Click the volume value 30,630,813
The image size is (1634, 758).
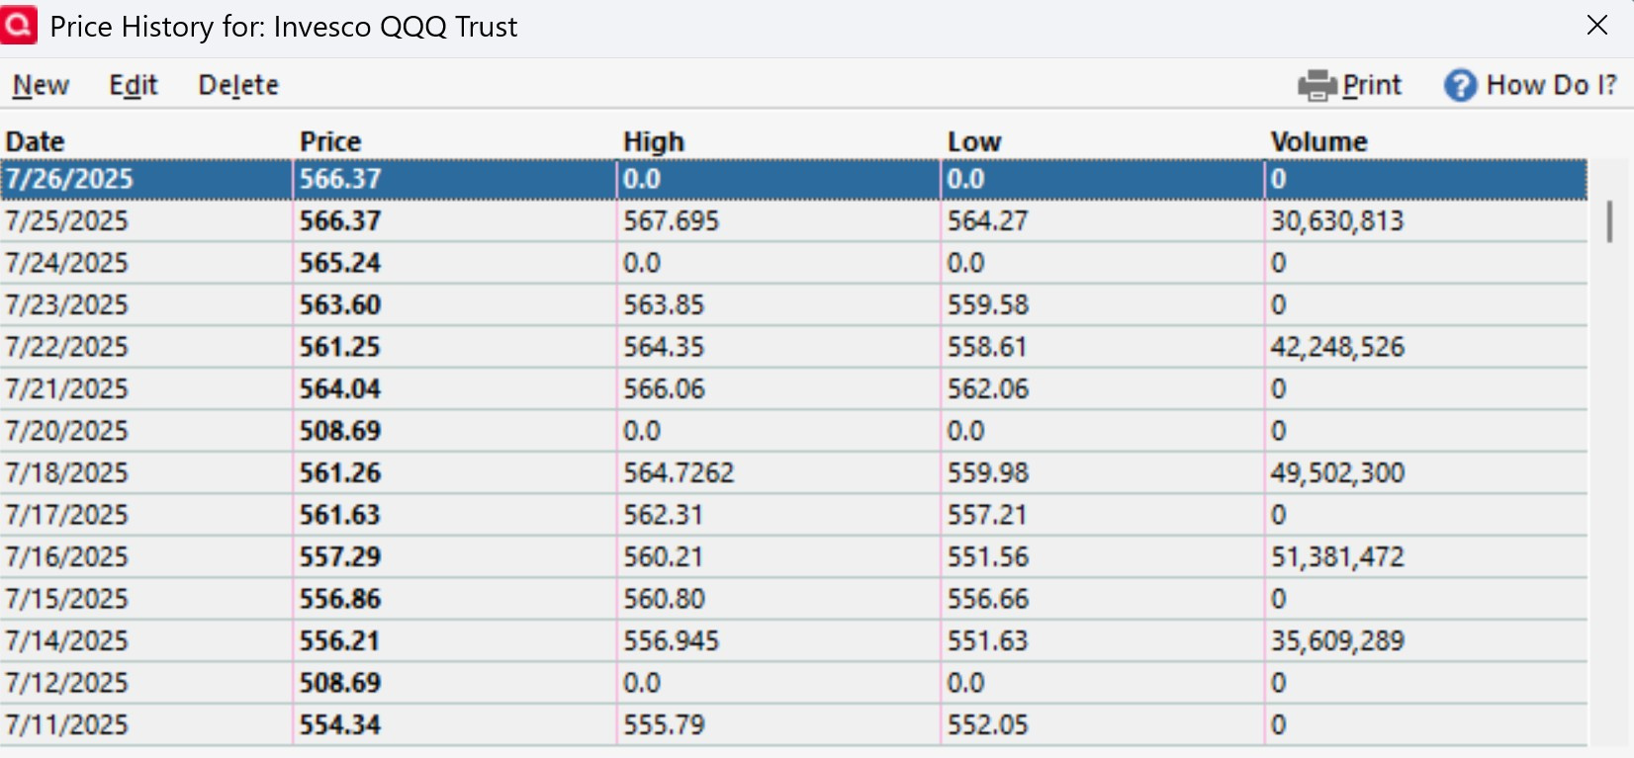pos(1337,221)
